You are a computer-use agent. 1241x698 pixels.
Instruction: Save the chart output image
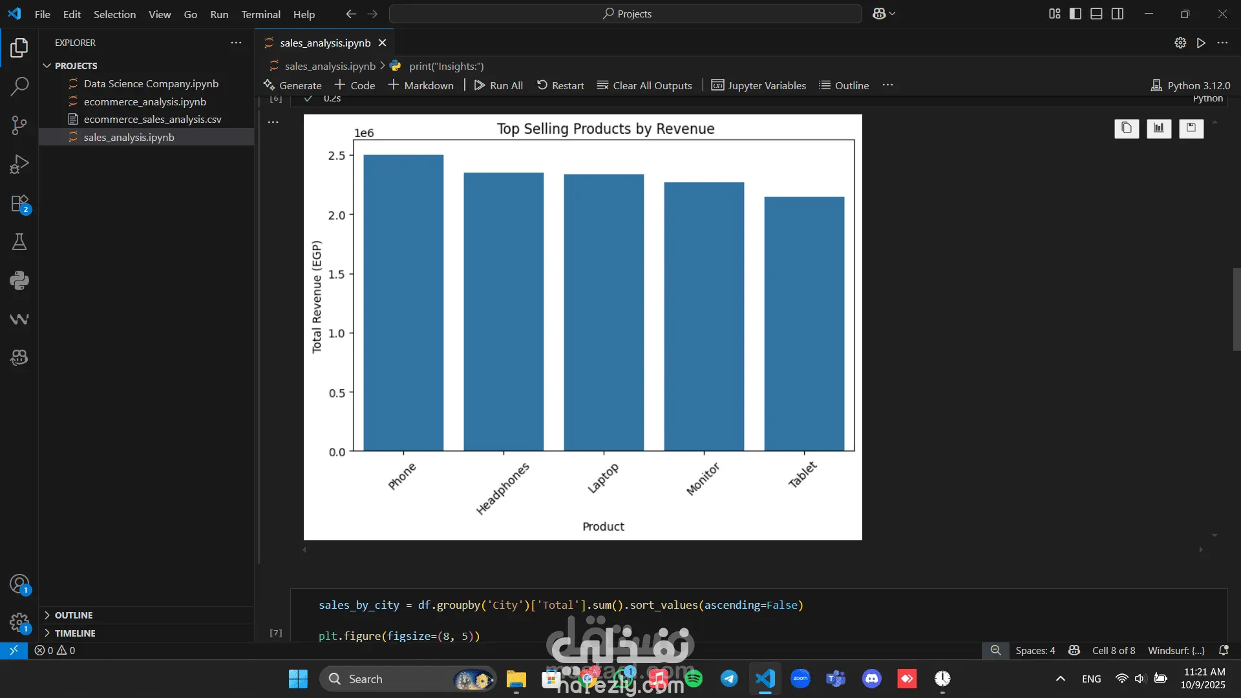tap(1191, 128)
